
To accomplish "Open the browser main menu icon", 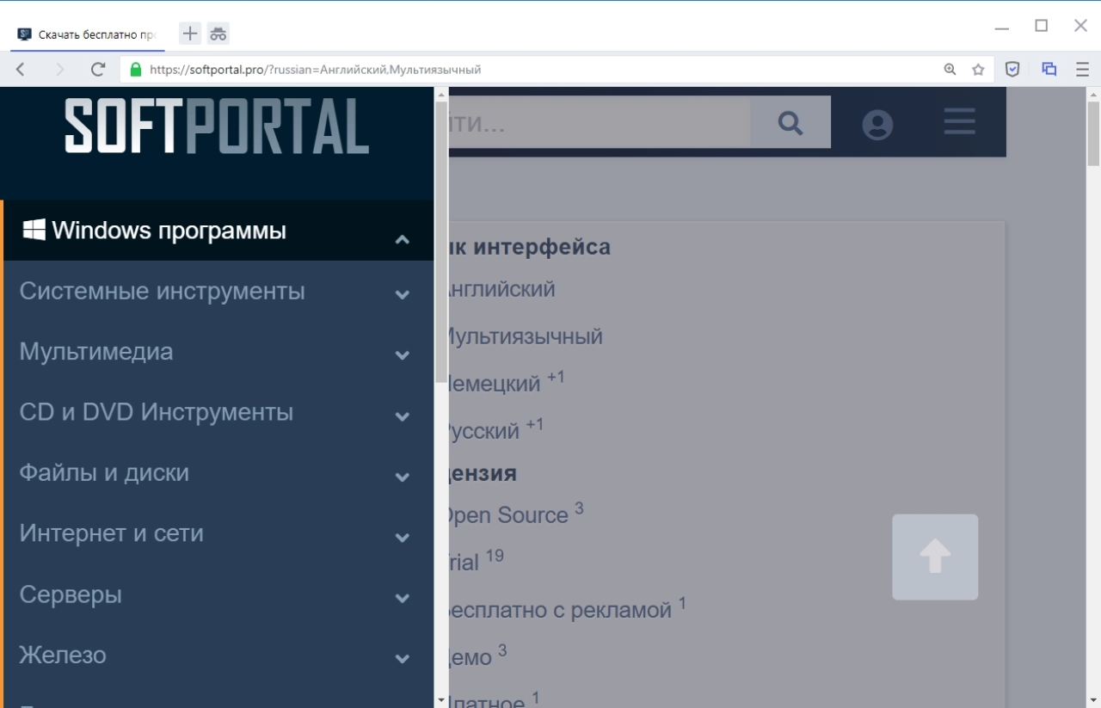I will [x=1082, y=70].
